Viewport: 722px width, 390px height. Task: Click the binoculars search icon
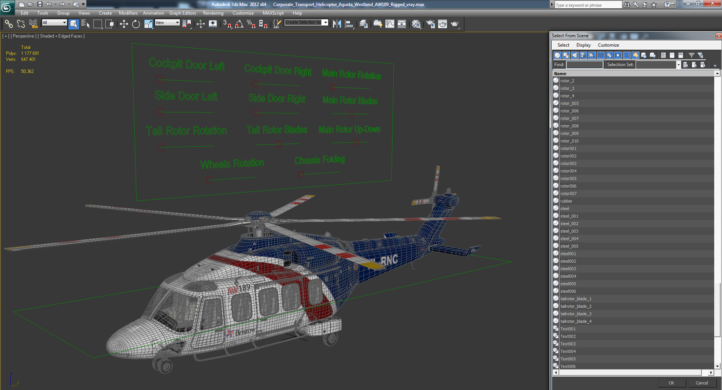[627, 4]
